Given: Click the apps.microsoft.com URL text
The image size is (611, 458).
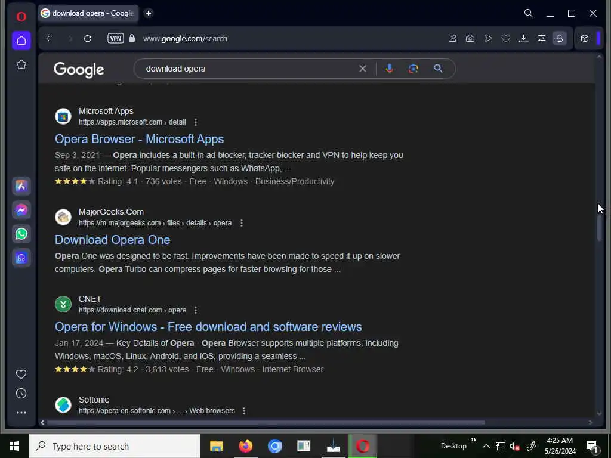Looking at the screenshot, I should coord(132,122).
